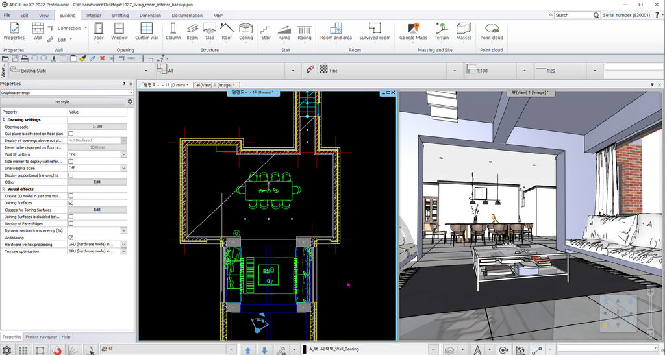Click the Point cloud icon
Screen dimensions: 665x355
pos(492,31)
